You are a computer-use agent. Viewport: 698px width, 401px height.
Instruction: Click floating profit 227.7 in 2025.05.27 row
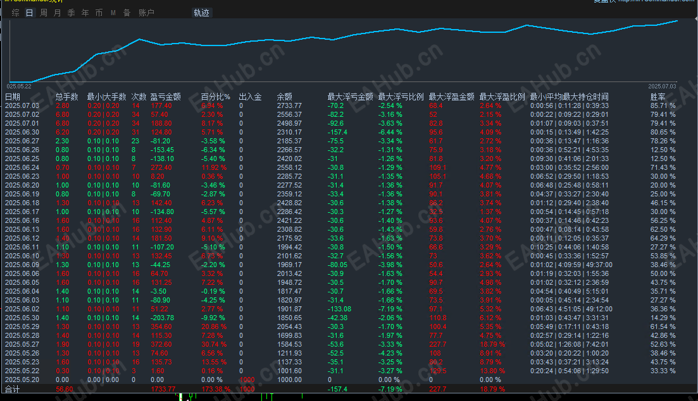point(437,344)
